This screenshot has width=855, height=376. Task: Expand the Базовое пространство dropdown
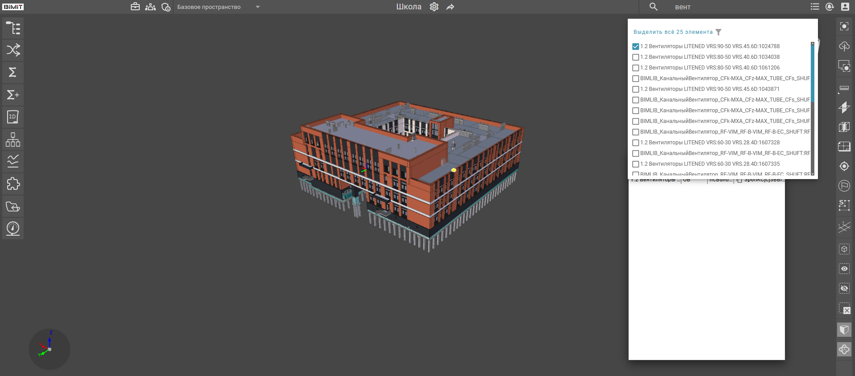(x=258, y=7)
